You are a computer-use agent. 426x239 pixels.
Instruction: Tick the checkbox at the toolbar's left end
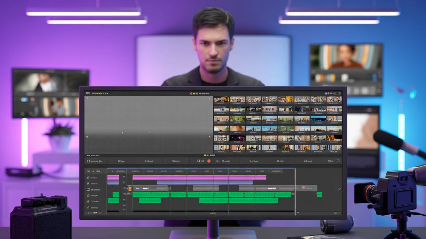tap(88, 161)
